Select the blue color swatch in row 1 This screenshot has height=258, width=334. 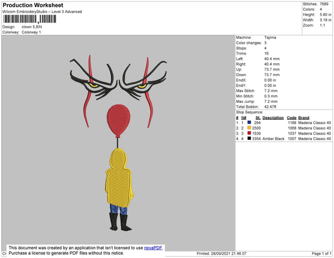249,122
